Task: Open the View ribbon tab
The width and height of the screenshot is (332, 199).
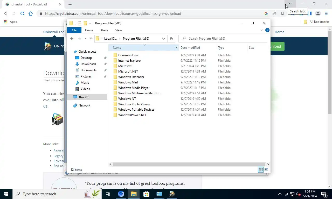Action: coord(119,30)
